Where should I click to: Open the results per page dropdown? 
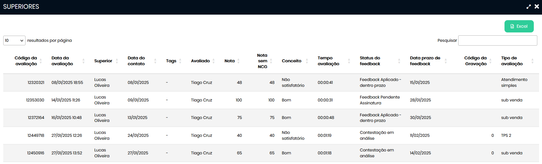[14, 40]
